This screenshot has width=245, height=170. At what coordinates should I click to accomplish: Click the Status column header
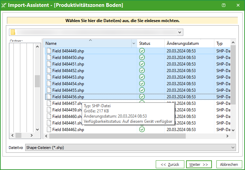[x=145, y=44]
